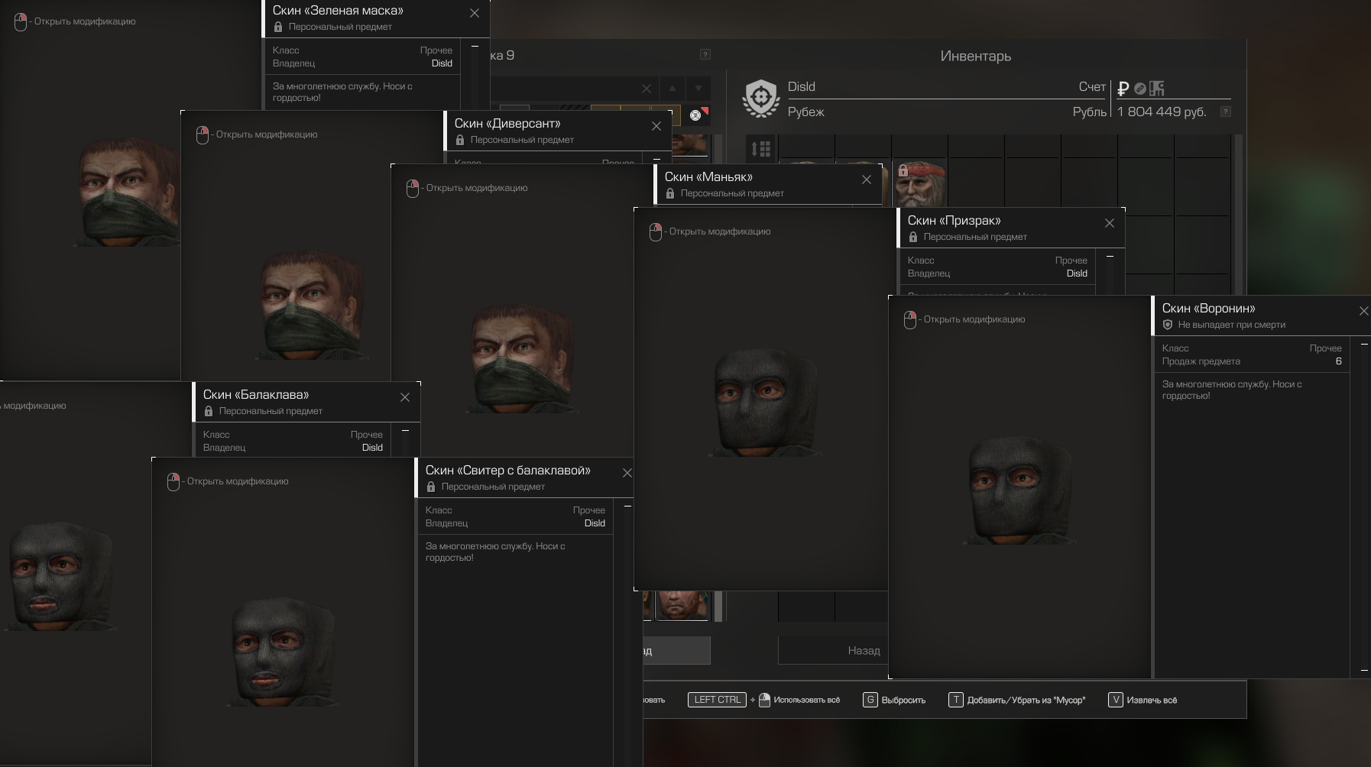Click the LEFT CTRL «Использовать всё» hint
Image resolution: width=1371 pixels, height=767 pixels.
click(764, 700)
